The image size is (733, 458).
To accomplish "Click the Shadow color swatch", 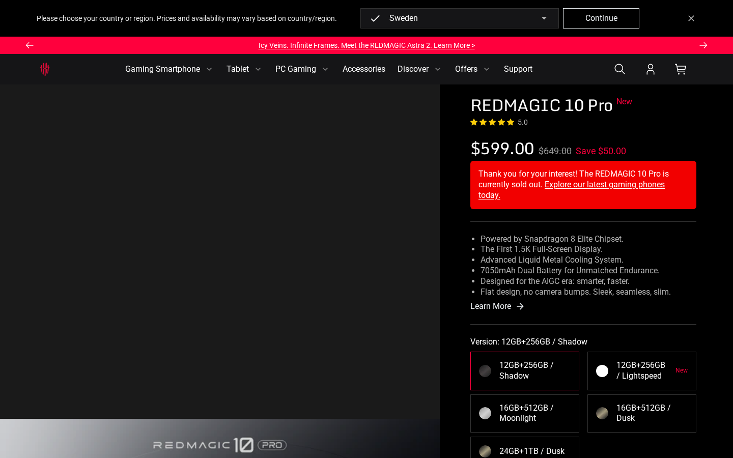I will [485, 371].
